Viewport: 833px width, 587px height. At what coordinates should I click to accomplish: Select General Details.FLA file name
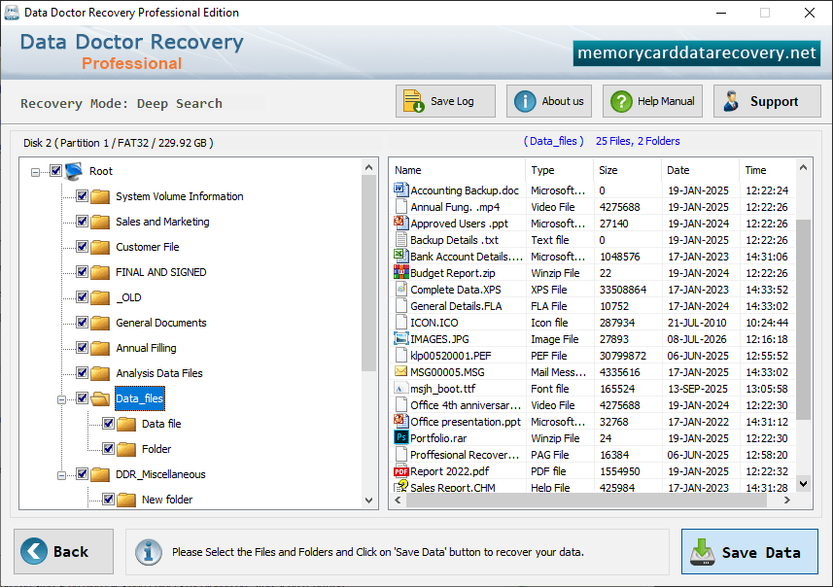click(x=456, y=306)
